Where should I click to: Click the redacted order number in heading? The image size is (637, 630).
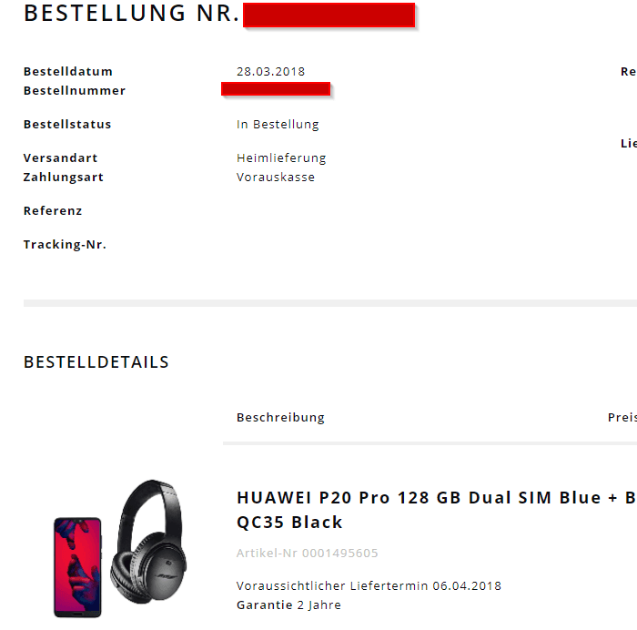pyautogui.click(x=329, y=15)
